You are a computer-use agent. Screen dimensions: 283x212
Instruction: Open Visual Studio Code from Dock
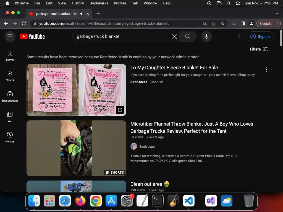(188, 201)
